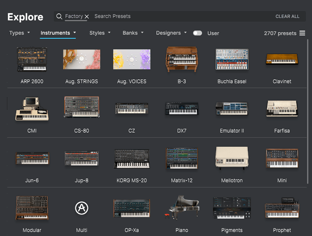The height and width of the screenshot is (236, 312).
Task: Click the vertical scrollbar
Action: [308, 111]
